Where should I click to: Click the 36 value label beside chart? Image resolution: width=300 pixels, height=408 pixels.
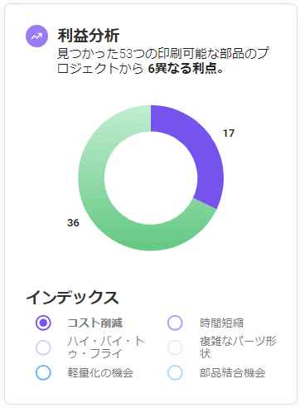(73, 222)
